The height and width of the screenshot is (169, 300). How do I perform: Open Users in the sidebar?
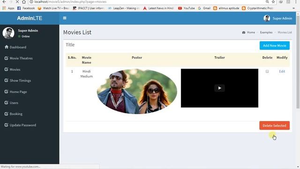point(14,103)
